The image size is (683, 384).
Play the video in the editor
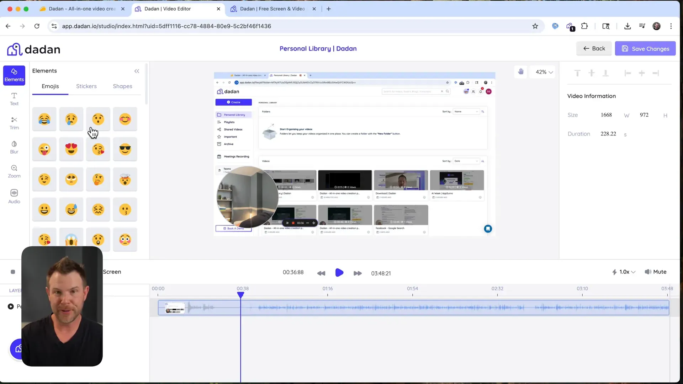coord(339,273)
